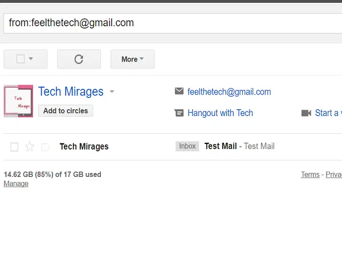342x256 pixels.
Task: Tick the checkbox for Test Mail row
Action: 14,147
